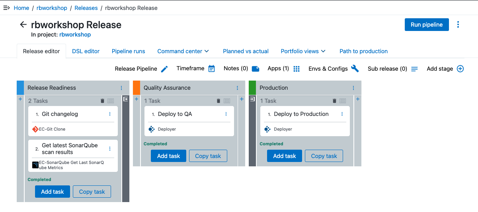The height and width of the screenshot is (212, 478).
Task: Delete tasks in the Release Readiness stage
Action: point(102,101)
